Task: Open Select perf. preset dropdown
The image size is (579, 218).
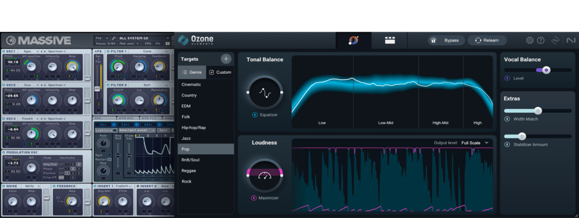Action: tap(137, 130)
